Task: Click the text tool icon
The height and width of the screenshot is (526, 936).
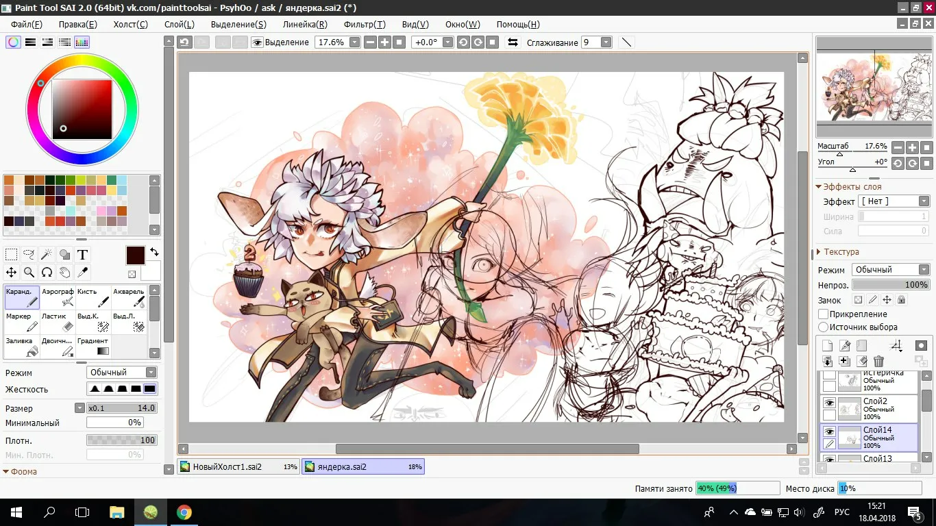Action: tap(82, 255)
